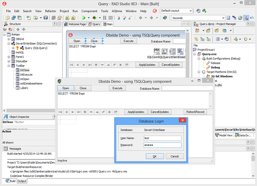Collapse Target Platforms node
257x186 pixels.
coord(199,72)
